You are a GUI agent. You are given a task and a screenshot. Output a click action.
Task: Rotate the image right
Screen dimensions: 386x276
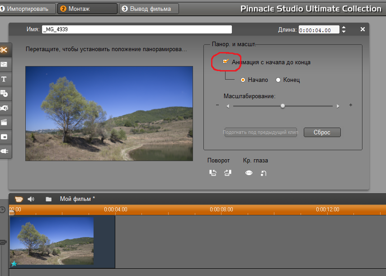click(228, 173)
